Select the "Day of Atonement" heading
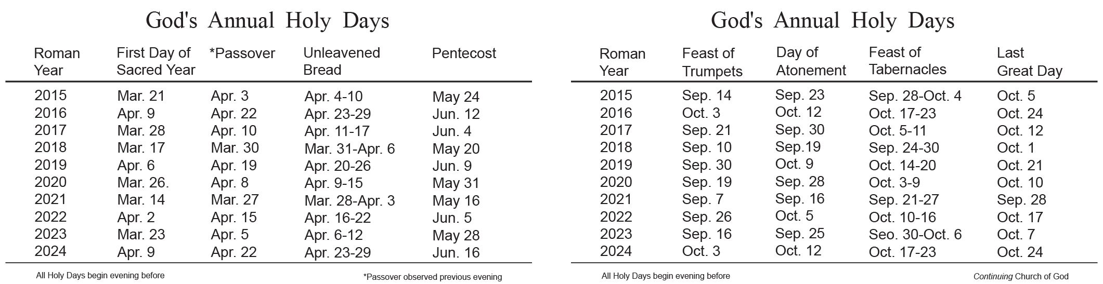Viewport: 1103px width, 284px height. 811,61
